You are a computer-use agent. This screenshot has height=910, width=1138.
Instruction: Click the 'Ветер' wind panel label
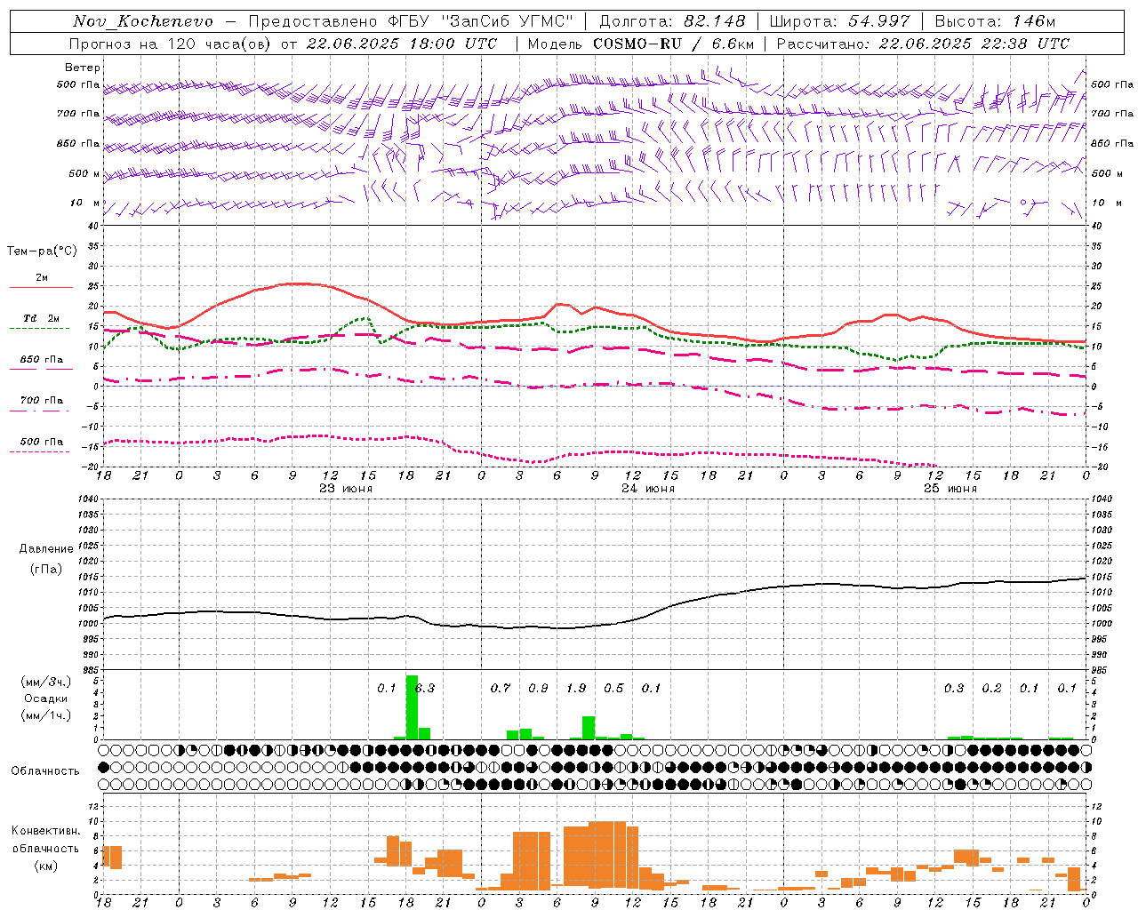pos(83,68)
